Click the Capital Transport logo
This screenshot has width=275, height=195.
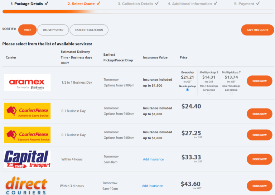[x=27, y=159]
